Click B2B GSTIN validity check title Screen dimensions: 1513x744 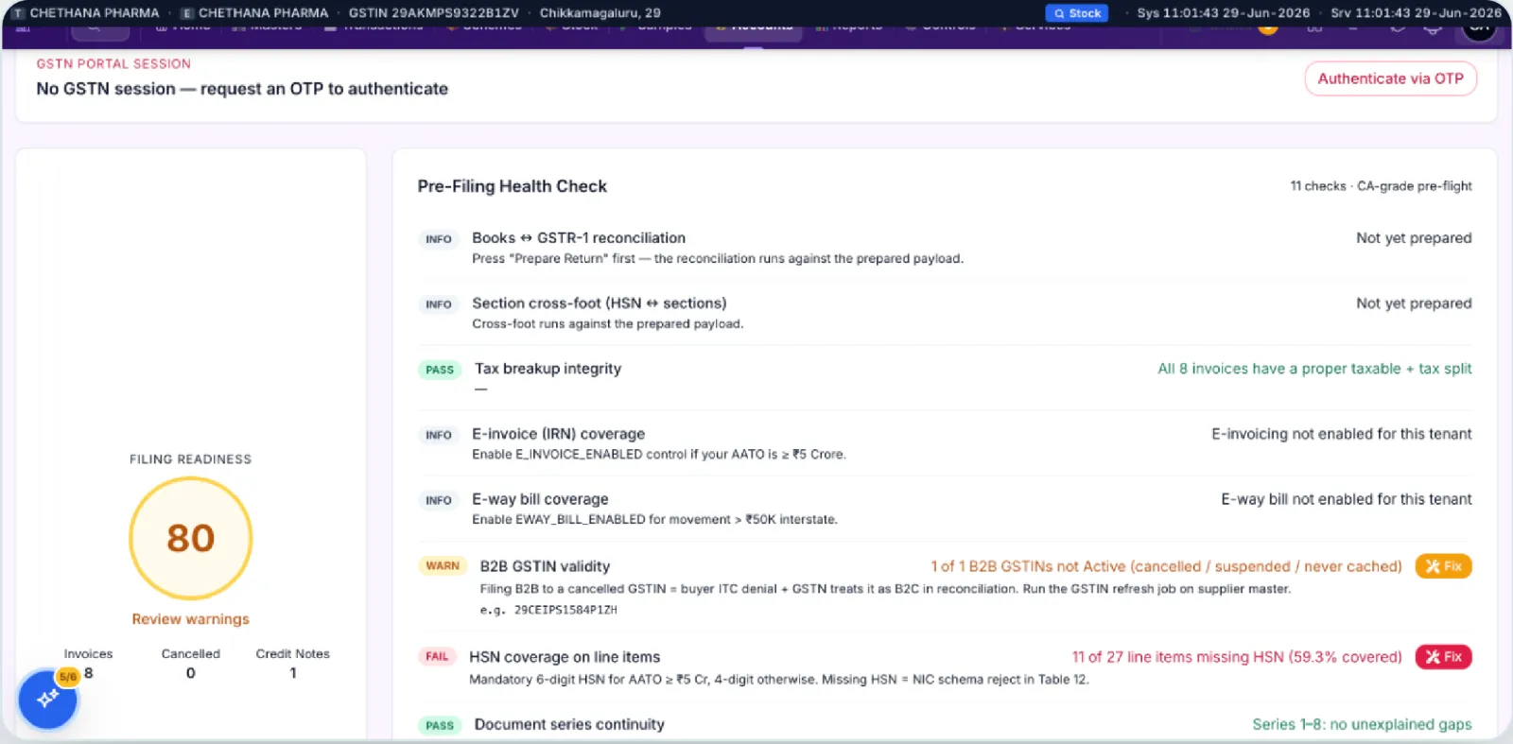pos(545,566)
